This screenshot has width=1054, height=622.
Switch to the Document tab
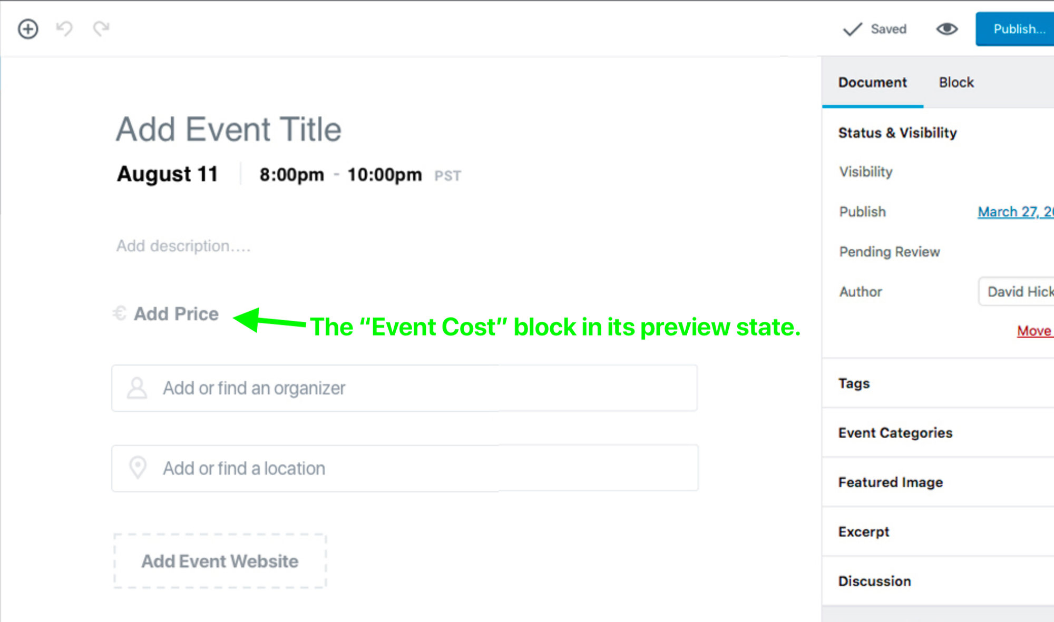872,83
